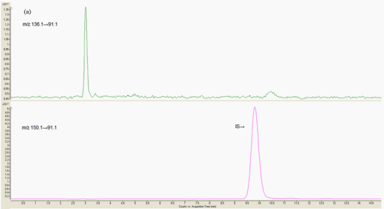Click the minor green shoulder peak near 3.5 min

click(96, 94)
